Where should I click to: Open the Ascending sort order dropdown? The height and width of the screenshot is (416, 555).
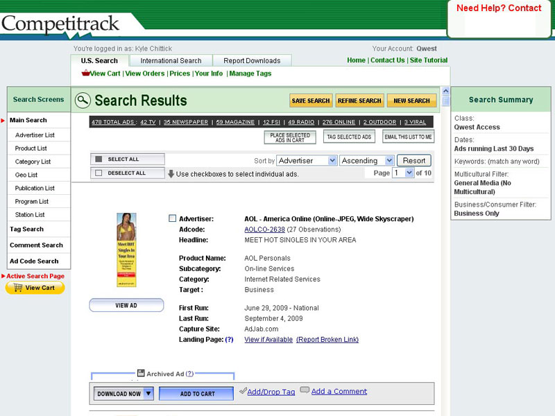click(366, 161)
